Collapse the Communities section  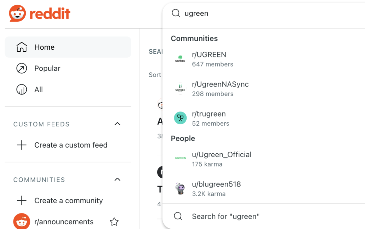[x=117, y=179]
